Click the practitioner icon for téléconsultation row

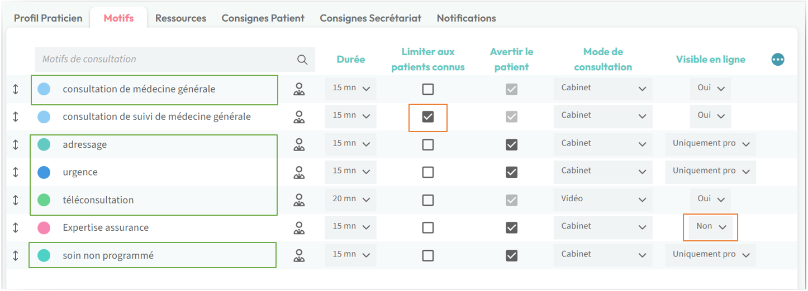tap(300, 200)
